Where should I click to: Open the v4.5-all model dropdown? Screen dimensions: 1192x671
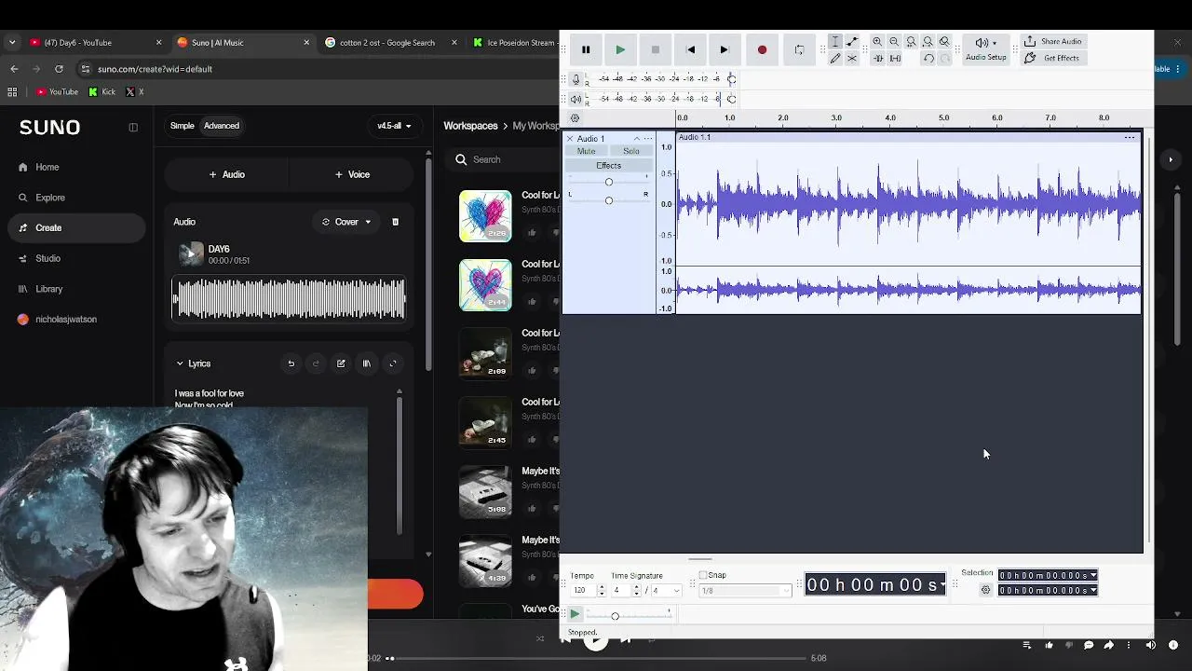(x=394, y=126)
